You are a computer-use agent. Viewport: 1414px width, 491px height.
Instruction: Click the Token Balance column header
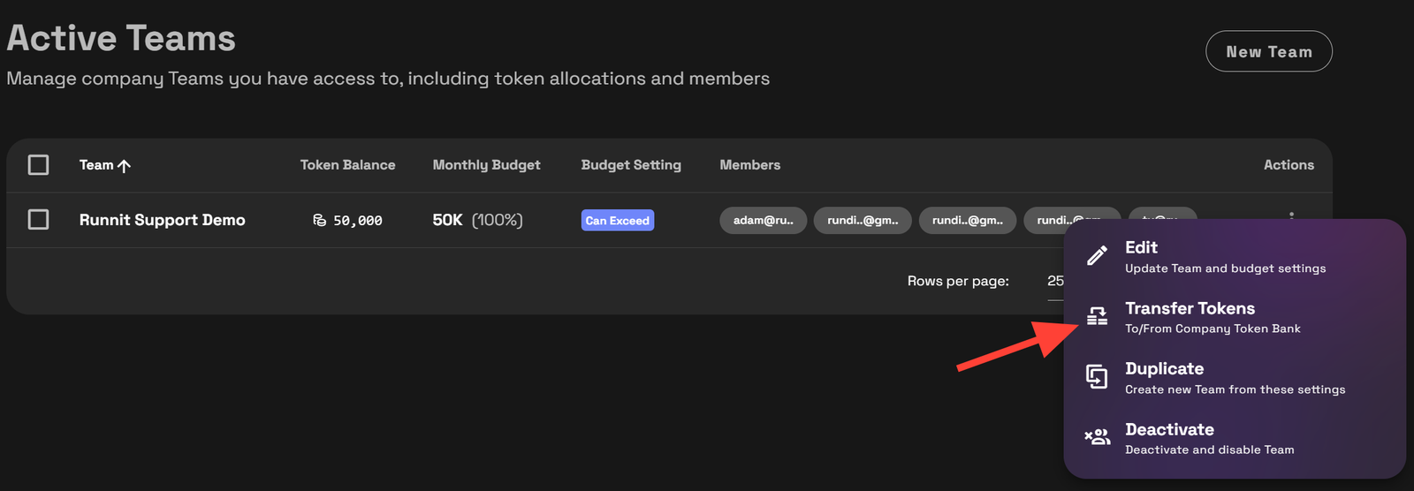point(347,165)
